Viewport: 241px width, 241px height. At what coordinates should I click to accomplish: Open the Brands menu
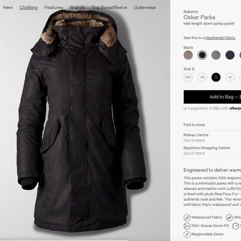[77, 7]
